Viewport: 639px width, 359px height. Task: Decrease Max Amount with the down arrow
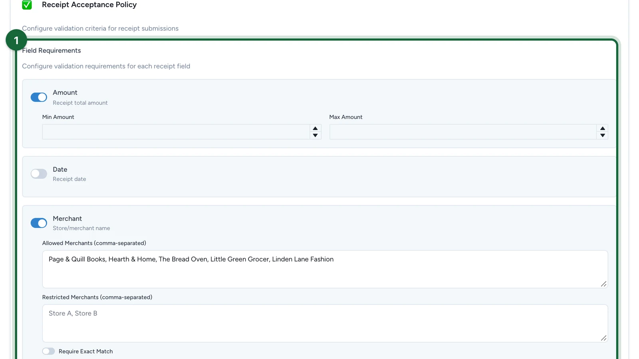pyautogui.click(x=602, y=135)
